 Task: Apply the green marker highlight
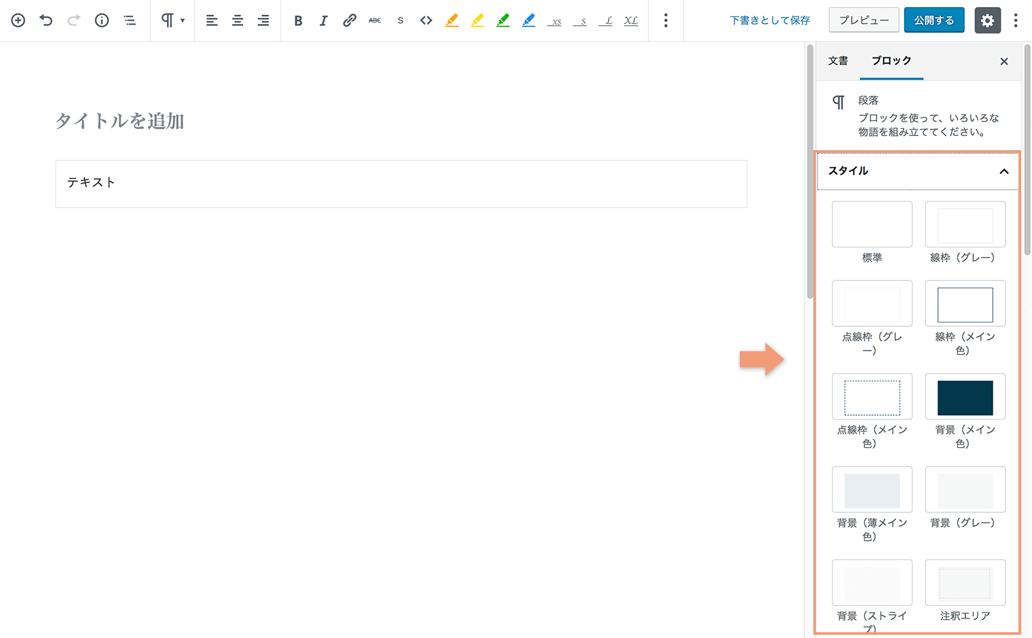pos(503,21)
